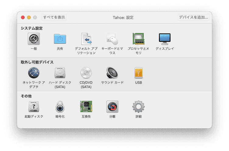The width and height of the screenshot is (229, 151).
Task: Open デフォルト アプリケーション settings
Action: (x=86, y=39)
